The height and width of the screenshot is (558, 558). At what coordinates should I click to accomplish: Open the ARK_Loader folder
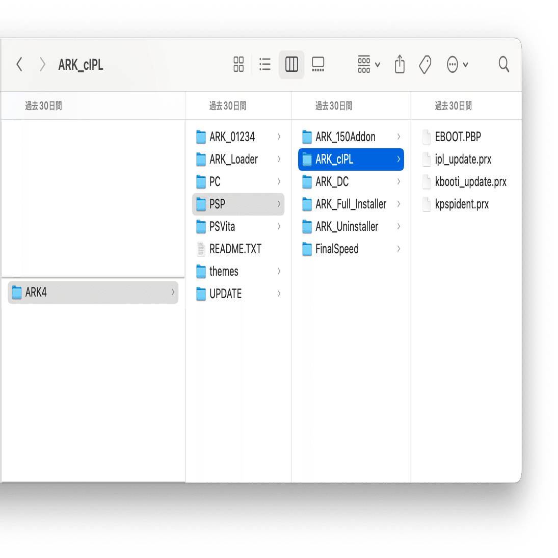click(x=238, y=159)
